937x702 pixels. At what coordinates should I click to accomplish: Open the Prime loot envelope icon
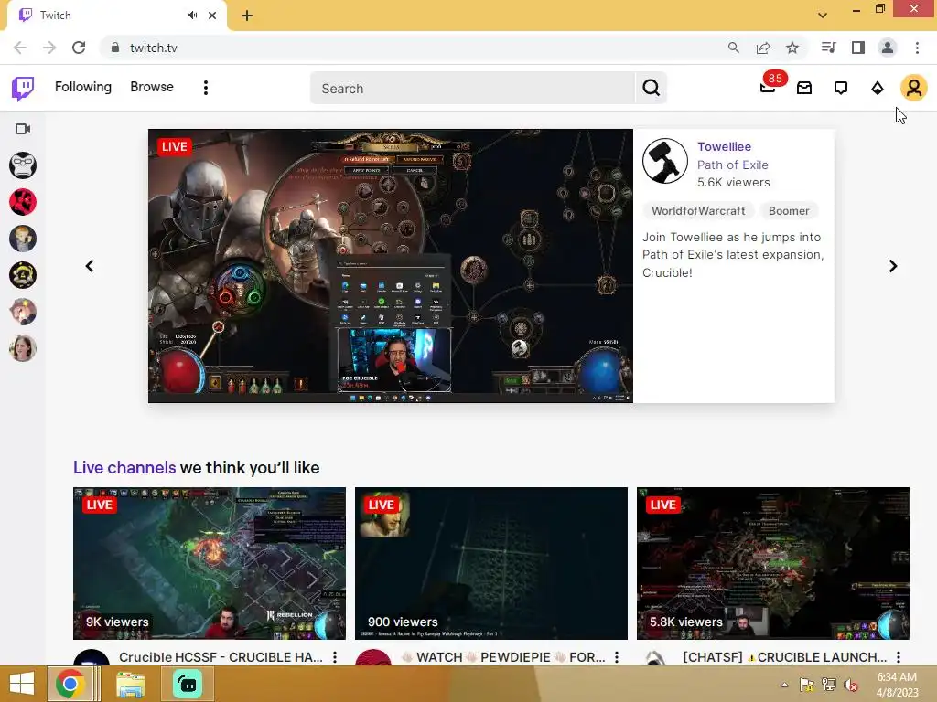click(x=804, y=89)
